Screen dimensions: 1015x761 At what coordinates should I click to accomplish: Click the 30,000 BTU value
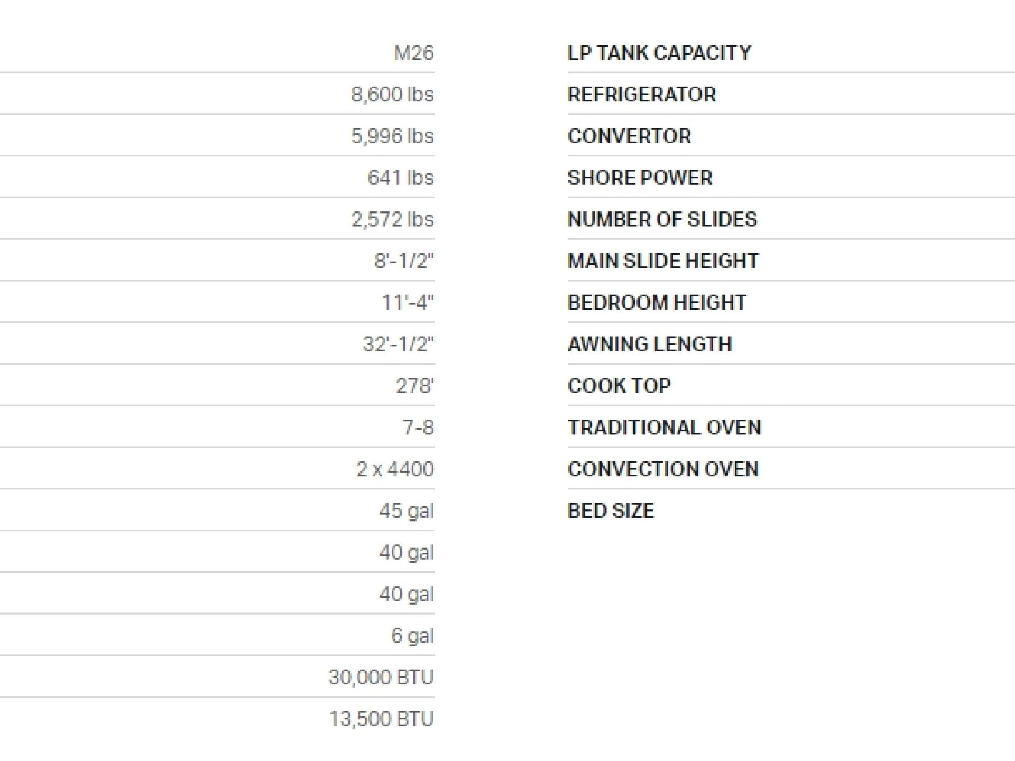tap(381, 678)
